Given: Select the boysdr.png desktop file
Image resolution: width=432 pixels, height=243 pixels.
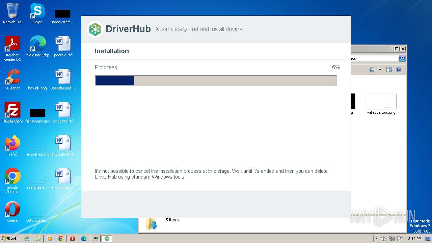Looking at the screenshot, I should tap(37, 83).
